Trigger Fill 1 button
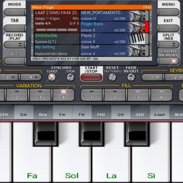The width and height of the screenshot is (183, 183). (x=91, y=95)
